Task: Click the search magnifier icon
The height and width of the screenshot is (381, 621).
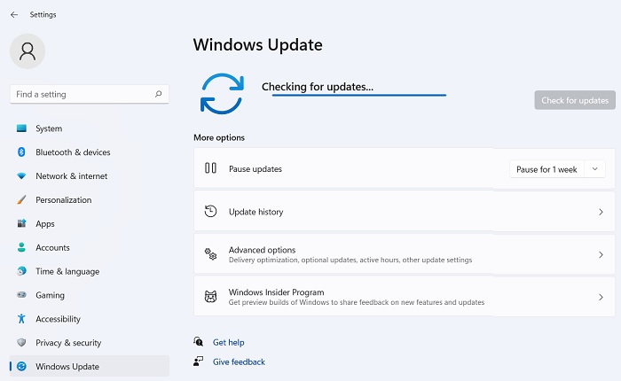Action: click(x=159, y=94)
